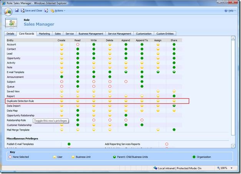Toggle Subject Create privilege circle
The height and width of the screenshot is (174, 241).
61,82
